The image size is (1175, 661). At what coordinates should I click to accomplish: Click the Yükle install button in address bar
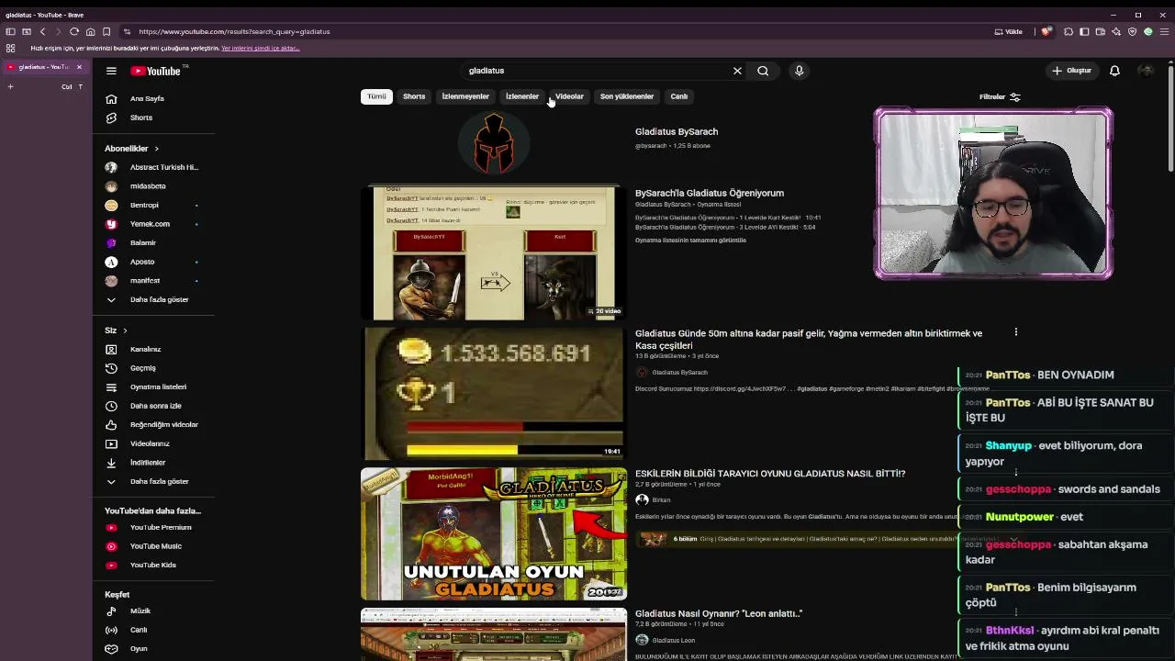[x=1009, y=31]
